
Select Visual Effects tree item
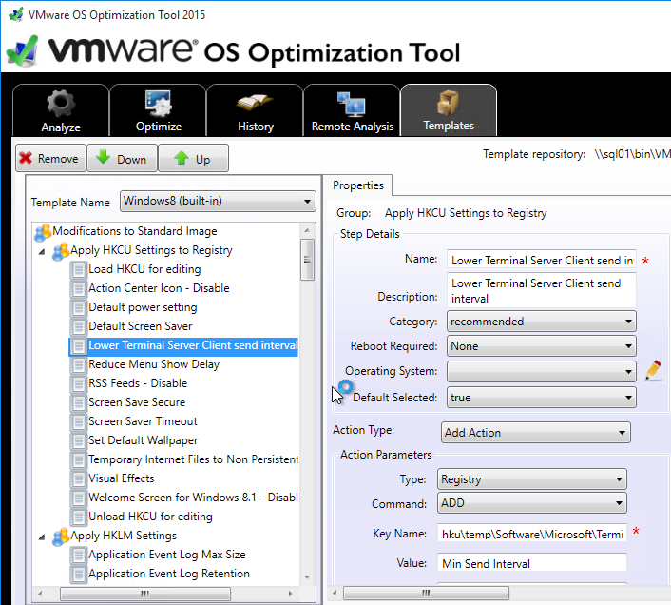pos(121,478)
